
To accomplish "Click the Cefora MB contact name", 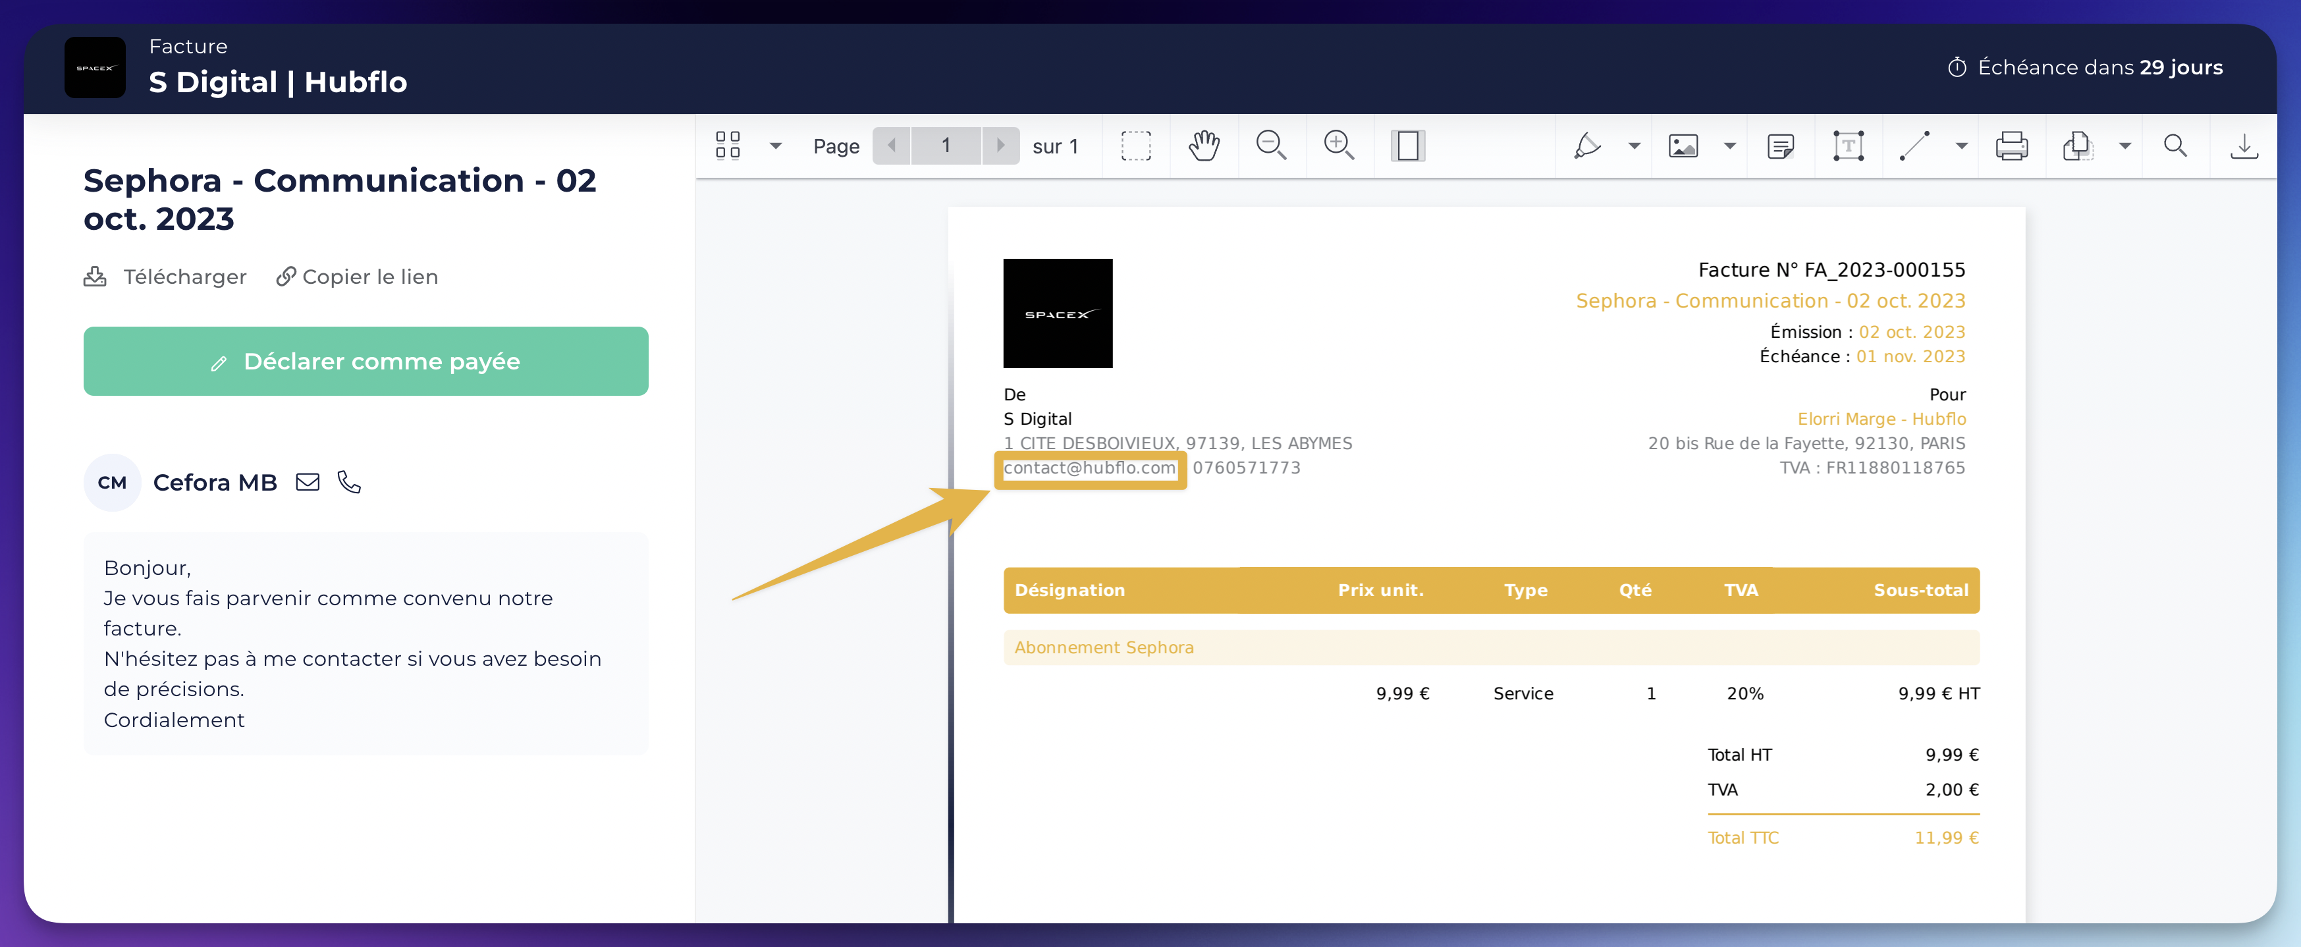I will (215, 483).
